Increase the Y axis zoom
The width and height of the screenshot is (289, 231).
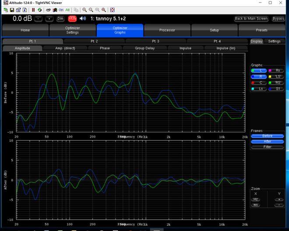278,199
